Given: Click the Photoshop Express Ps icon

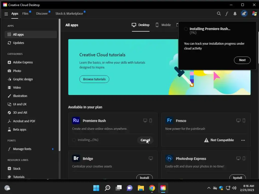Looking at the screenshot, I should (x=169, y=158).
